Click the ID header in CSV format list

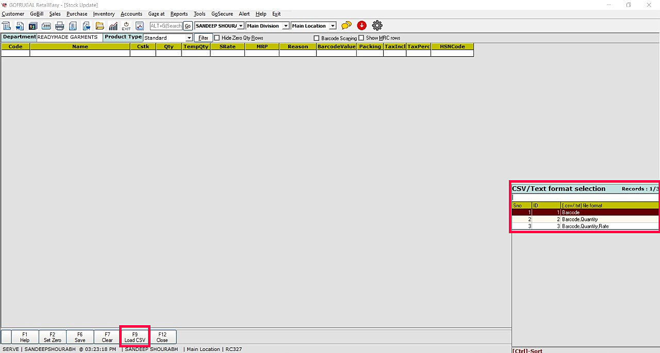(x=546, y=205)
